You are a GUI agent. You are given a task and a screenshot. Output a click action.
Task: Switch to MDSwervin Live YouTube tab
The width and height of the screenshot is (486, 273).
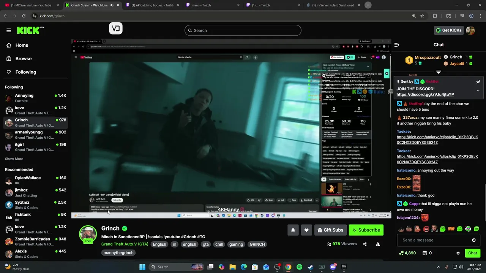pos(31,5)
